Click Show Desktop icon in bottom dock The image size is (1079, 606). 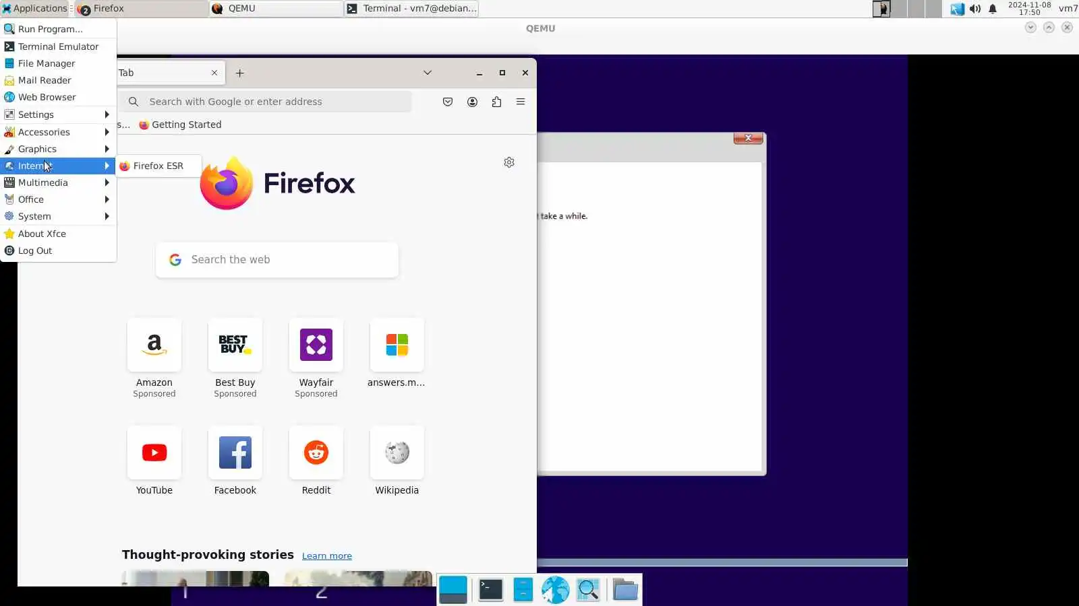(x=453, y=590)
